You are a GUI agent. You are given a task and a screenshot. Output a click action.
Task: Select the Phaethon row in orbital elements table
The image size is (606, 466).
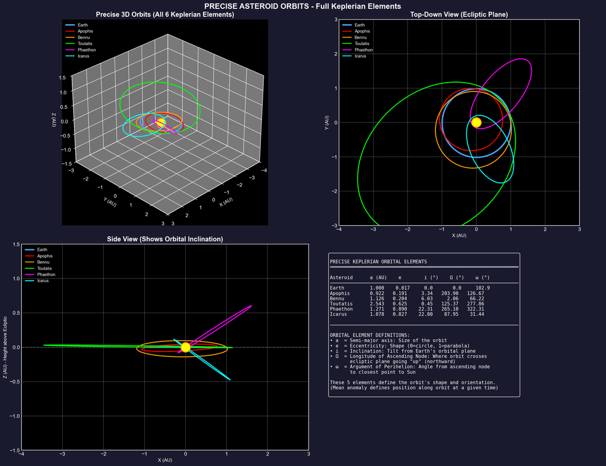coord(410,309)
